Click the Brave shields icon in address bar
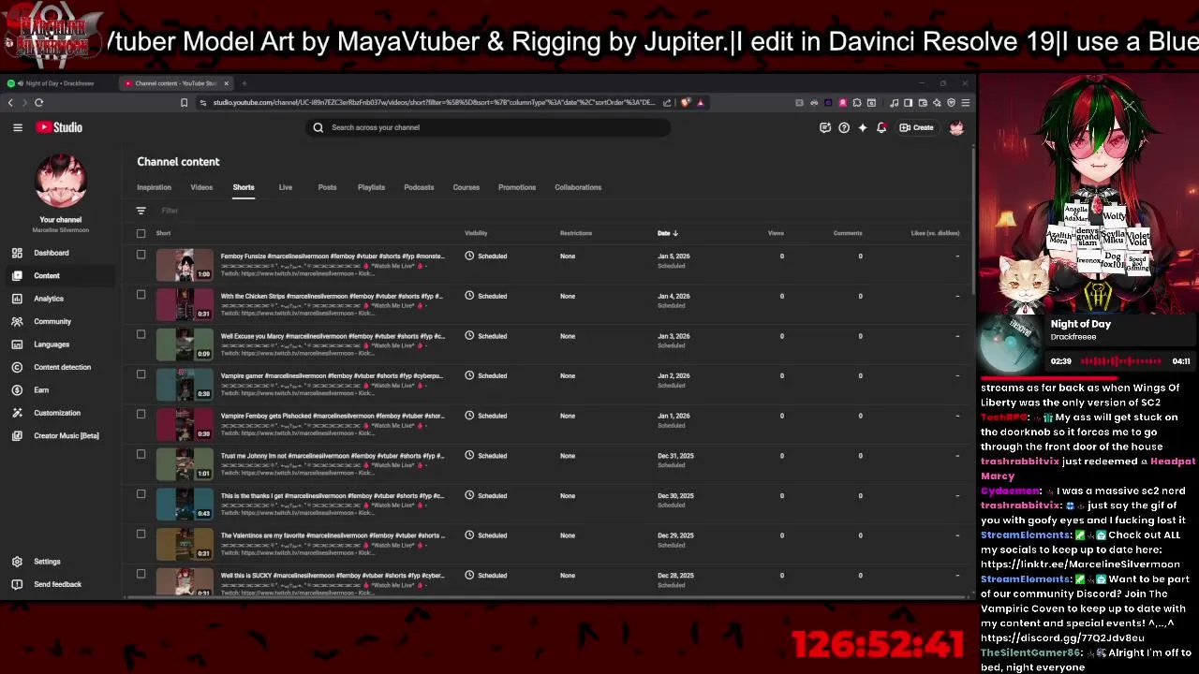Viewport: 1199px width, 674px height. point(686,102)
